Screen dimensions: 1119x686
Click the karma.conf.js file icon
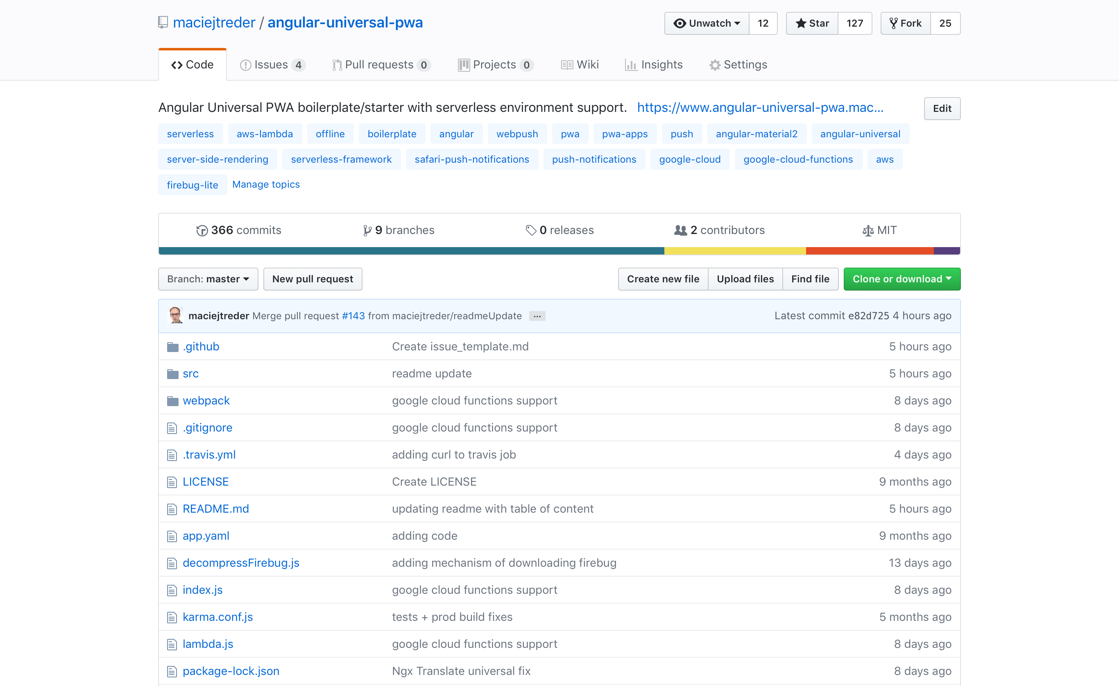coord(172,618)
